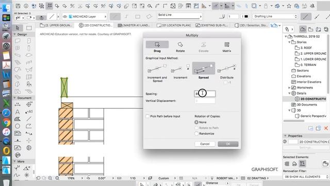This screenshot has width=330, height=186.
Task: Open the Layout Book in Navigator
Action: coord(318,29)
